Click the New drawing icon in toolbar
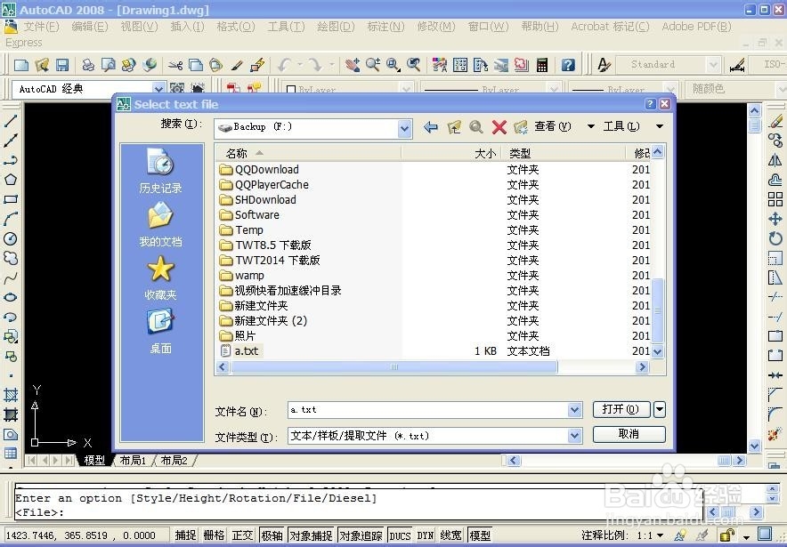 pyautogui.click(x=21, y=65)
